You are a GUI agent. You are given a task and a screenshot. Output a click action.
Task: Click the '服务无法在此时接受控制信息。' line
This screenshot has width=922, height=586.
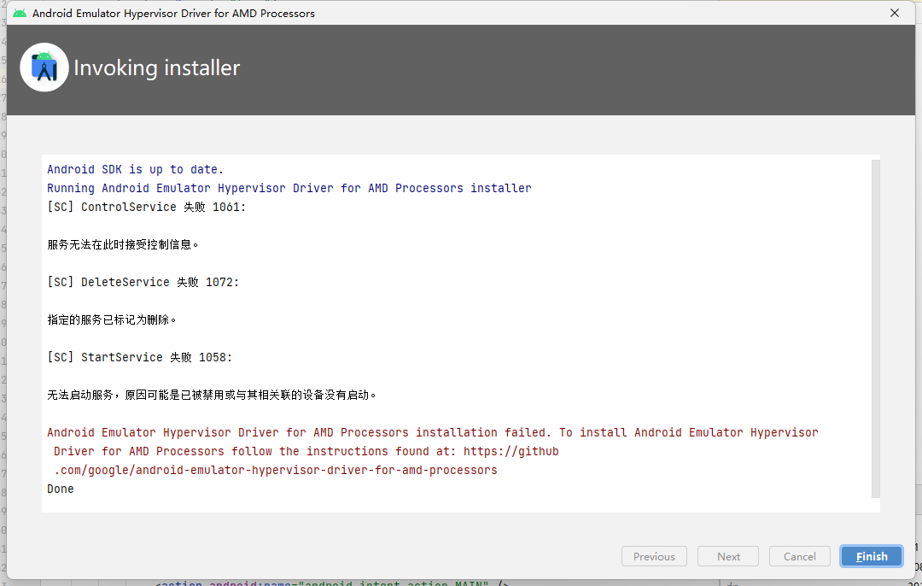(123, 245)
